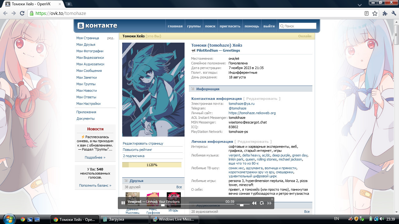Open the browser wrench settings menu
The image size is (399, 224).
pyautogui.click(x=393, y=13)
